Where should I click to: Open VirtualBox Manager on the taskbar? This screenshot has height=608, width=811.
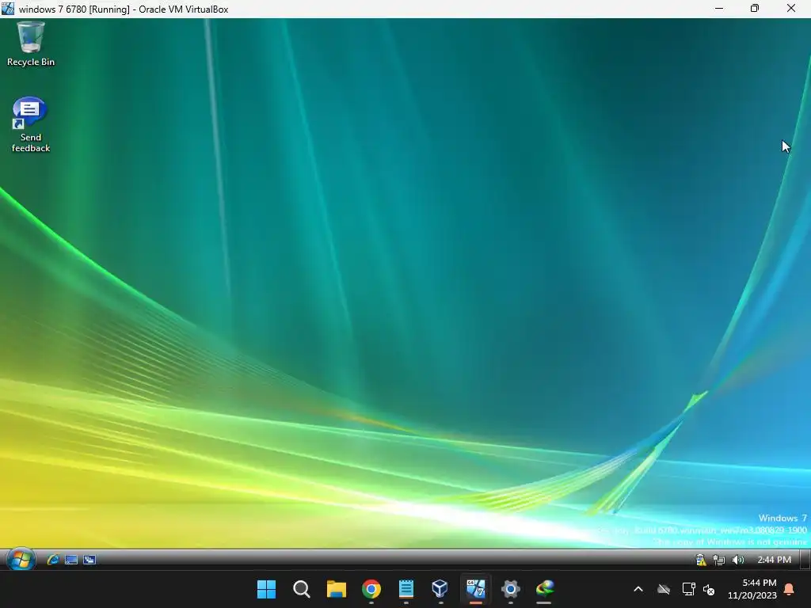click(x=440, y=589)
